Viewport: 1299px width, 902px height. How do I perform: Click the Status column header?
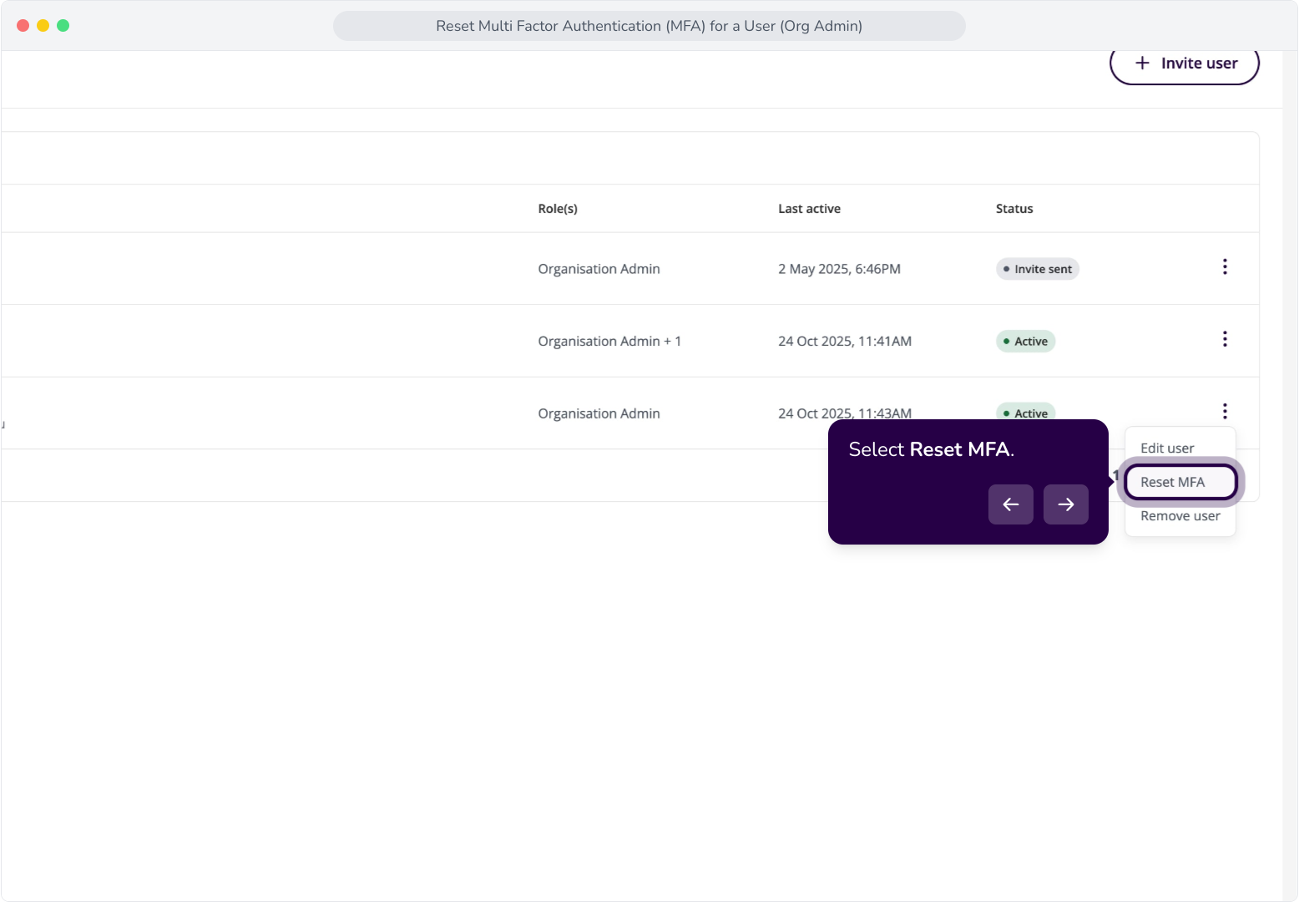(1014, 209)
